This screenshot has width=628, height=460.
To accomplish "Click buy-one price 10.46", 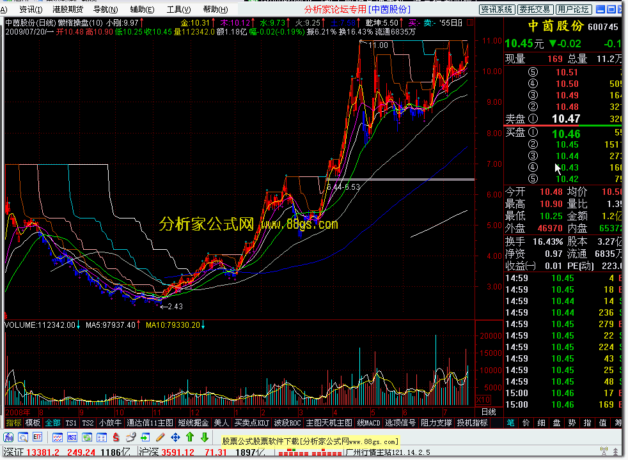I will click(566, 134).
